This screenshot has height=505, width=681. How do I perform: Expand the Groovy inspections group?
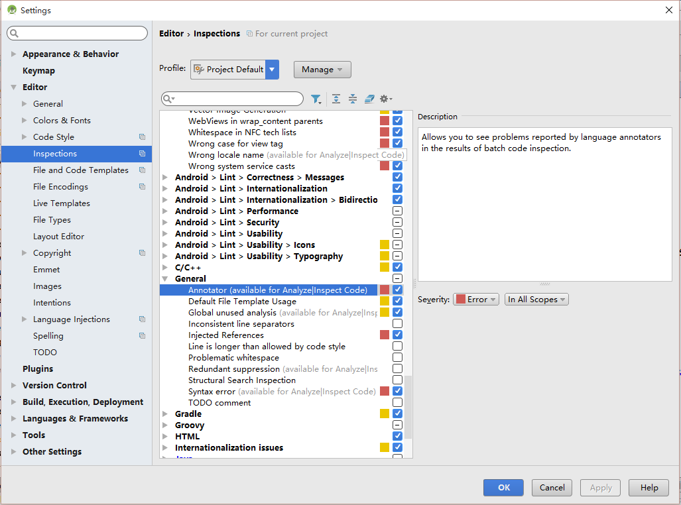click(165, 425)
